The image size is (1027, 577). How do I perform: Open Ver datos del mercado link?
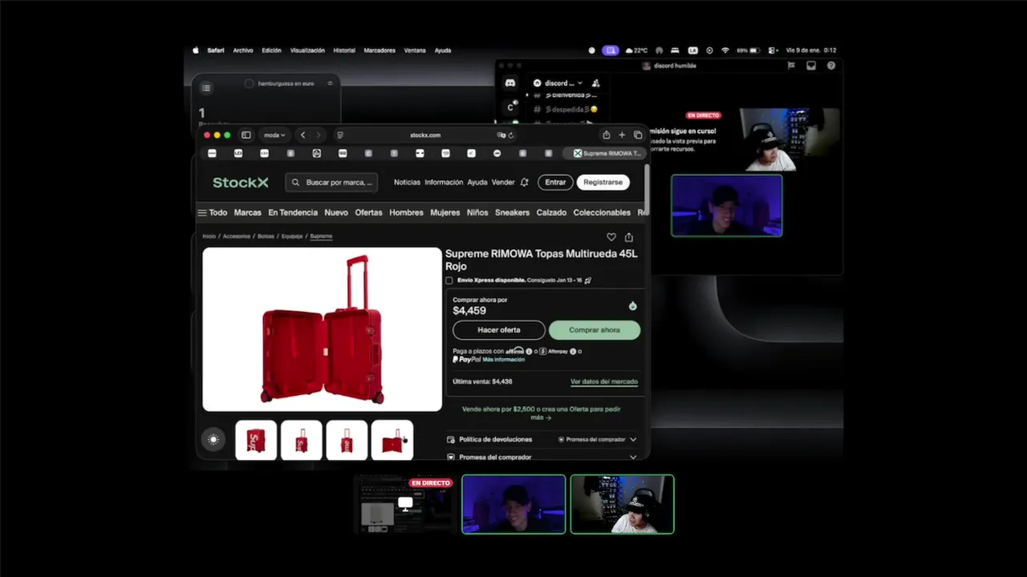(604, 381)
